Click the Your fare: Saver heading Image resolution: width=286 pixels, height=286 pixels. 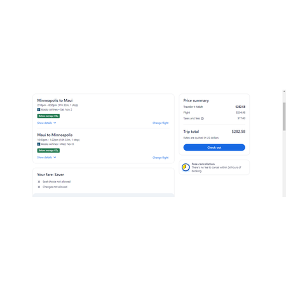coord(50,175)
